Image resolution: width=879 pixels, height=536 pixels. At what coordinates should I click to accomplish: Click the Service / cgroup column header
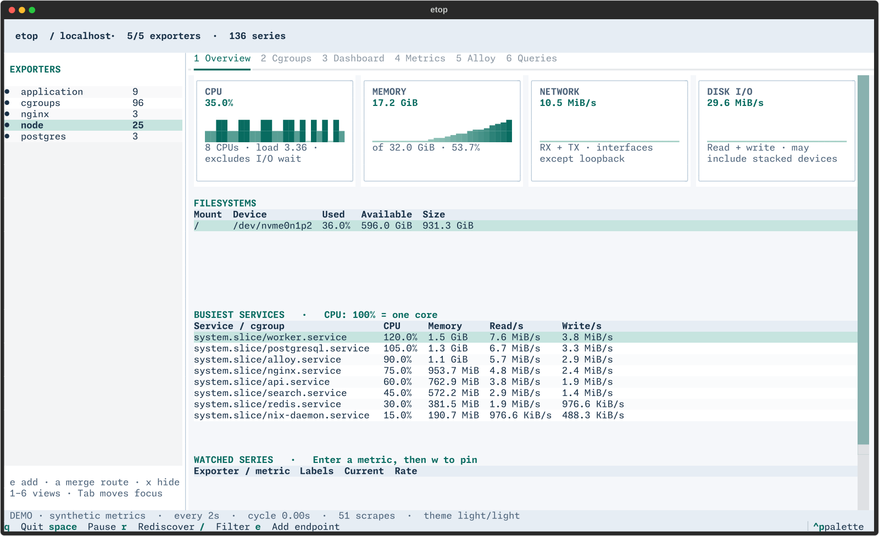(239, 326)
